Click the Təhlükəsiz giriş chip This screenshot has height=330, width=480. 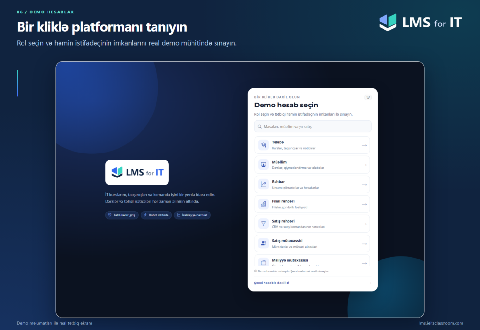122,215
